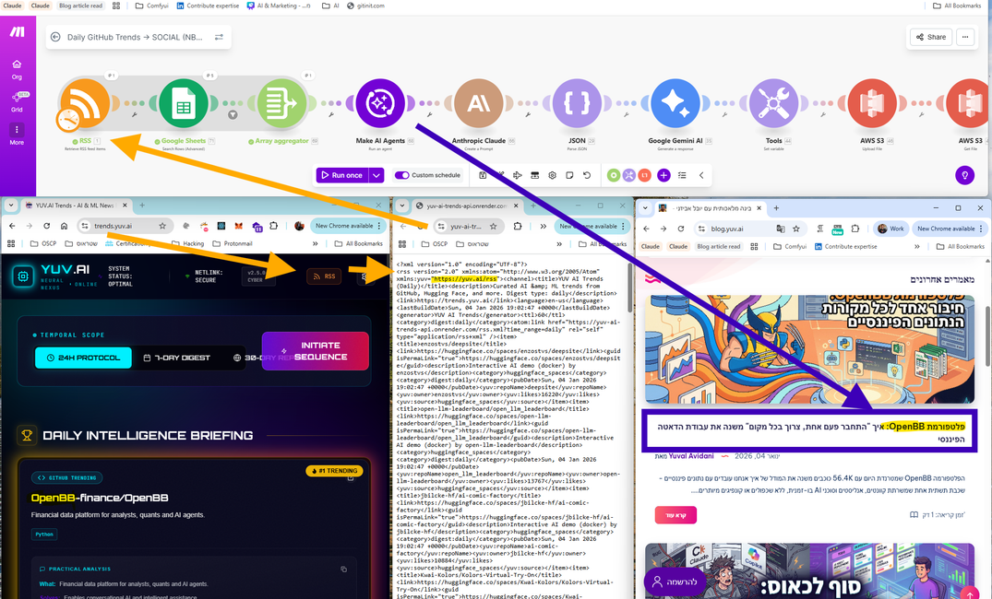Open the Make AI Agents module

pyautogui.click(x=380, y=103)
